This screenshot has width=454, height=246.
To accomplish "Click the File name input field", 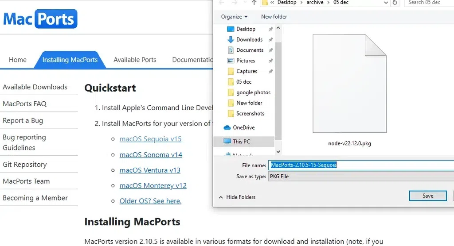I will click(x=361, y=165).
